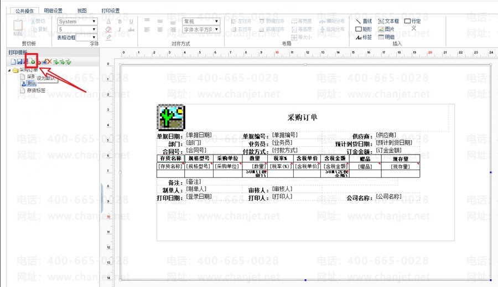This screenshot has width=498, height=287.
Task: Create a new print template
Action: [x=13, y=61]
